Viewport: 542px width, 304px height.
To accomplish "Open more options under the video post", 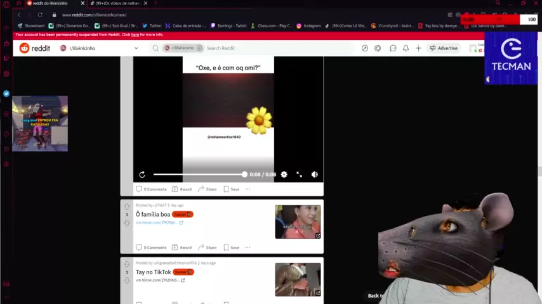I will click(248, 189).
